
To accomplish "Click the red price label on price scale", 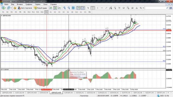I will 169,30.
